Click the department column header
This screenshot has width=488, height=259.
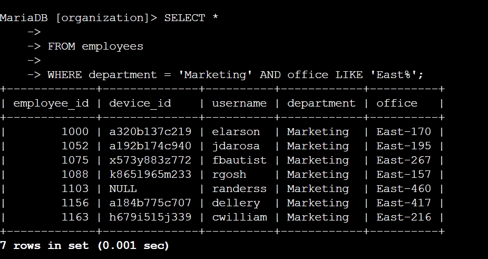pyautogui.click(x=321, y=103)
